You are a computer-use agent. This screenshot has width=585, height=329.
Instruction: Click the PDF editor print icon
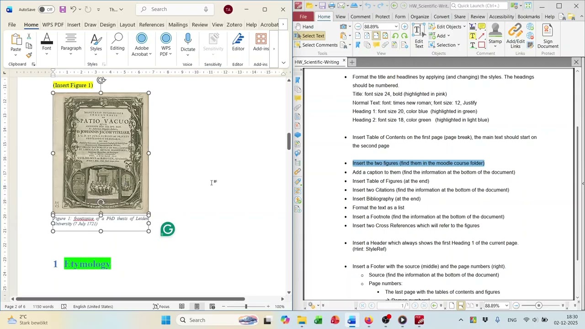pos(332,6)
